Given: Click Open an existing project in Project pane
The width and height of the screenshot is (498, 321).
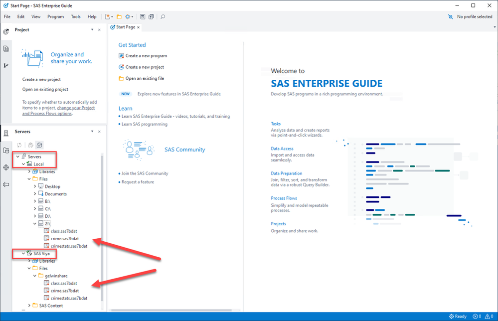Looking at the screenshot, I should click(45, 90).
